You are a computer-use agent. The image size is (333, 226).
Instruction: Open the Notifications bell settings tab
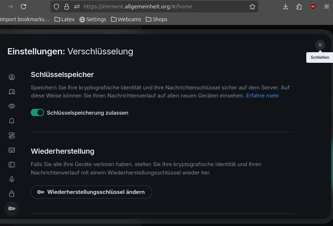12,121
